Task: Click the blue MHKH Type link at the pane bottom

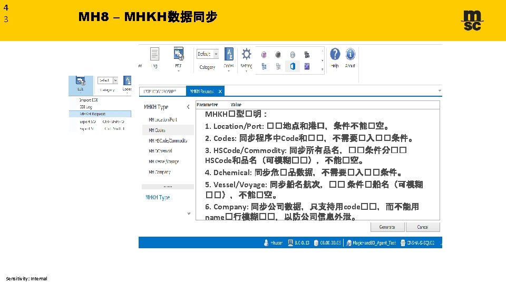Action: pos(158,197)
